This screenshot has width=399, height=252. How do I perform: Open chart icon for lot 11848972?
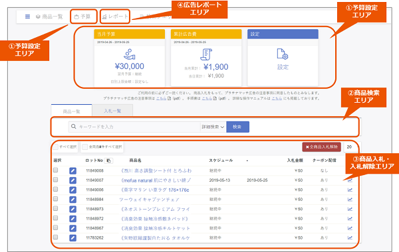click(x=350, y=218)
